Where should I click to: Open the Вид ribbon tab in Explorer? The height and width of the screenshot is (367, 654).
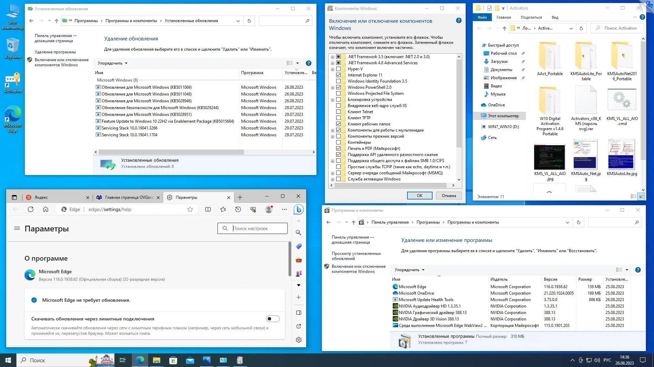pyautogui.click(x=555, y=17)
